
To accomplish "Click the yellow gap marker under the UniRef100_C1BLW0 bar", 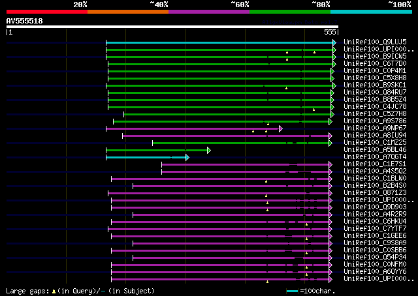I will point(266,181).
